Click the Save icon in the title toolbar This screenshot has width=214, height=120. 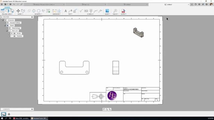[10, 4]
